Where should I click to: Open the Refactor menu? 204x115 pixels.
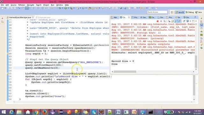click(22, 5)
